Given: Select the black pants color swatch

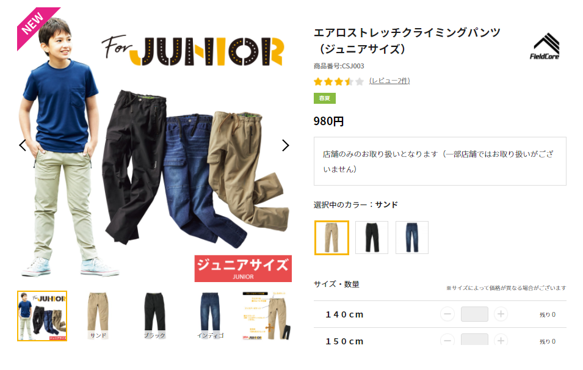Looking at the screenshot, I should [x=372, y=238].
